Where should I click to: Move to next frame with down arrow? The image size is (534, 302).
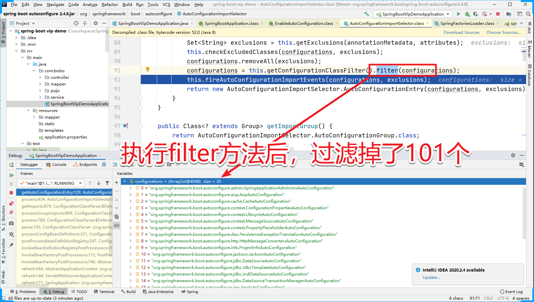click(99, 183)
